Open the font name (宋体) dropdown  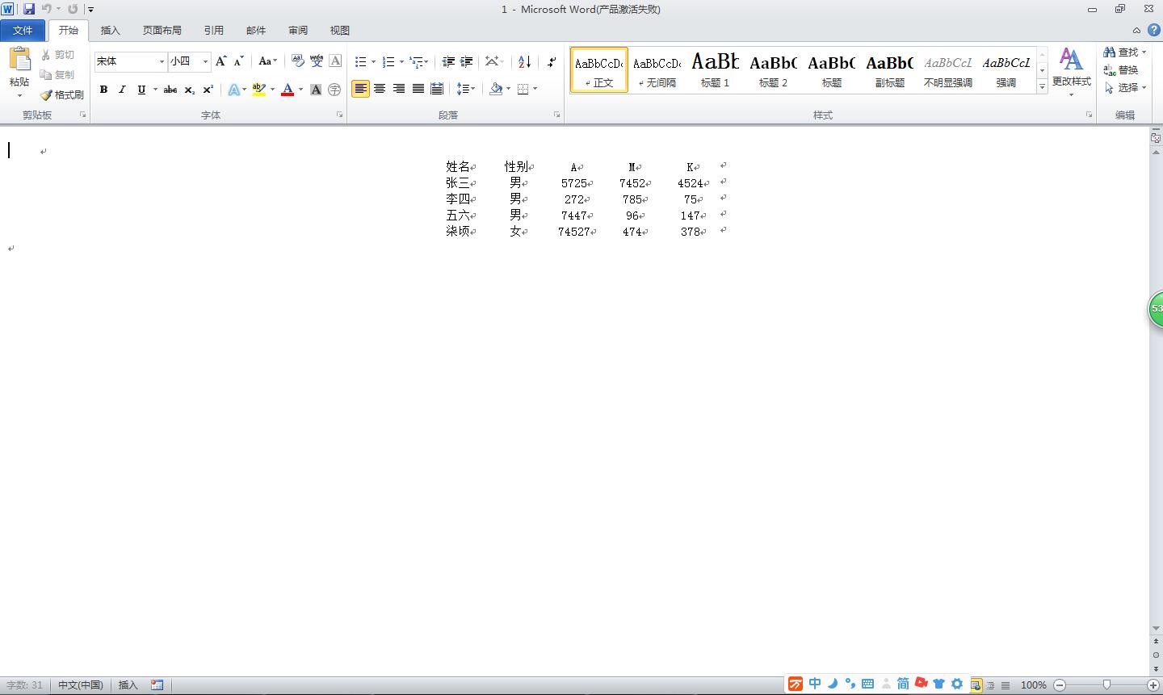[x=162, y=61]
